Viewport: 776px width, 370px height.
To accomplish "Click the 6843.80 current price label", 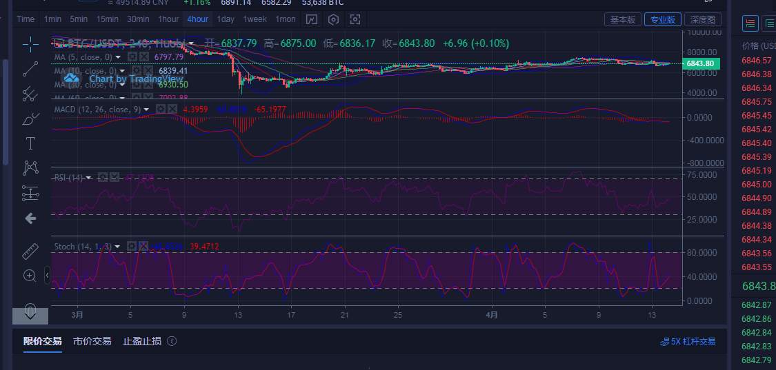I will pos(700,63).
